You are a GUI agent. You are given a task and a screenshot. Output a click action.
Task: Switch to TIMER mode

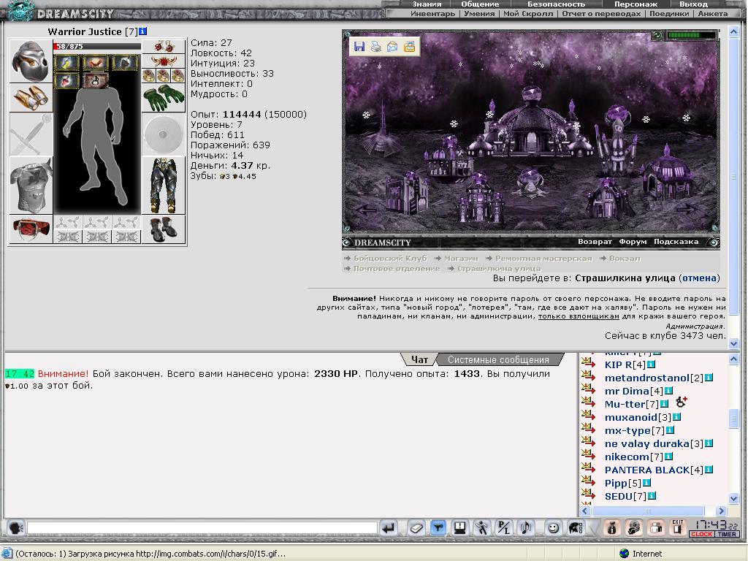coord(727,534)
